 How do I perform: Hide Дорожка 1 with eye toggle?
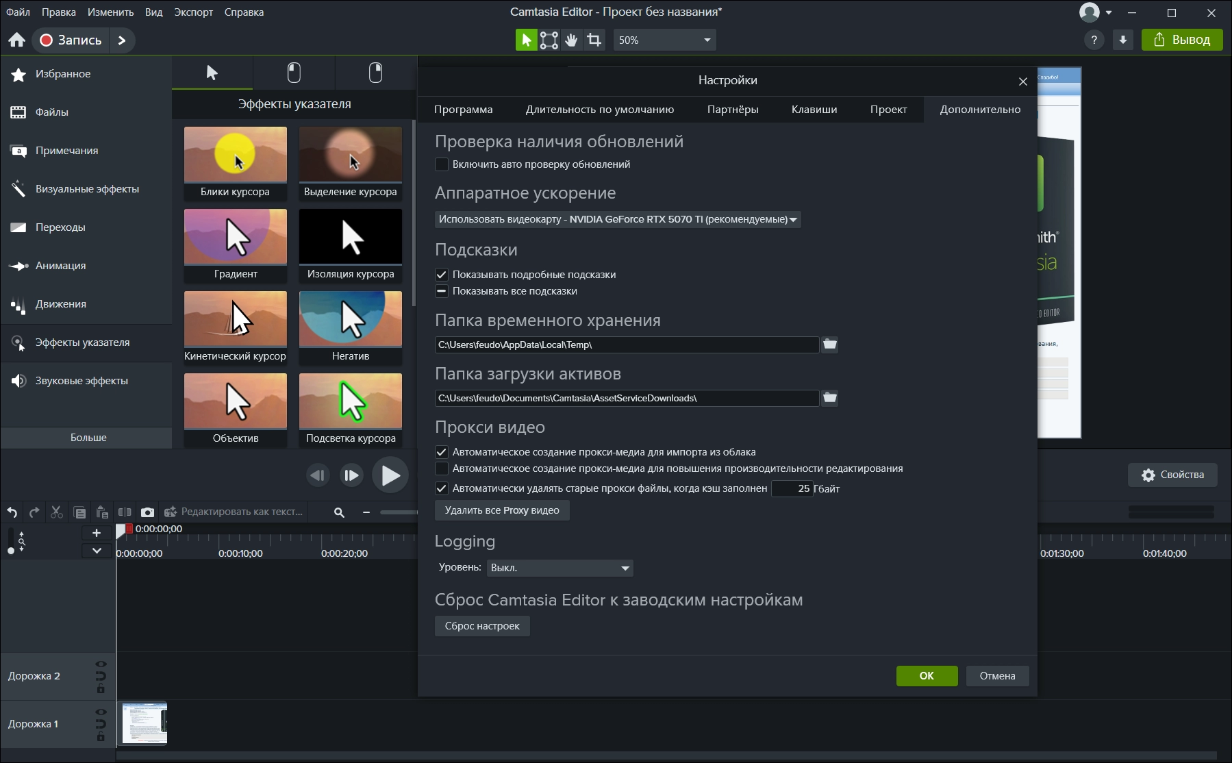[101, 712]
